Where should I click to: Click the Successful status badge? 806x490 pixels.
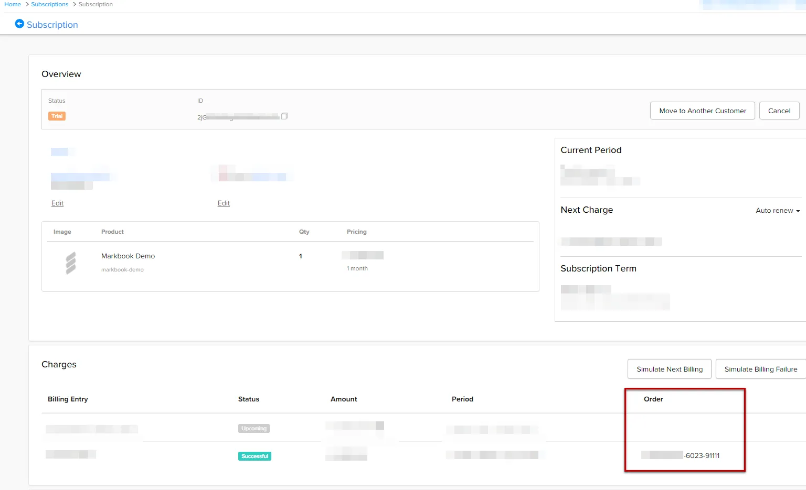pyautogui.click(x=255, y=456)
